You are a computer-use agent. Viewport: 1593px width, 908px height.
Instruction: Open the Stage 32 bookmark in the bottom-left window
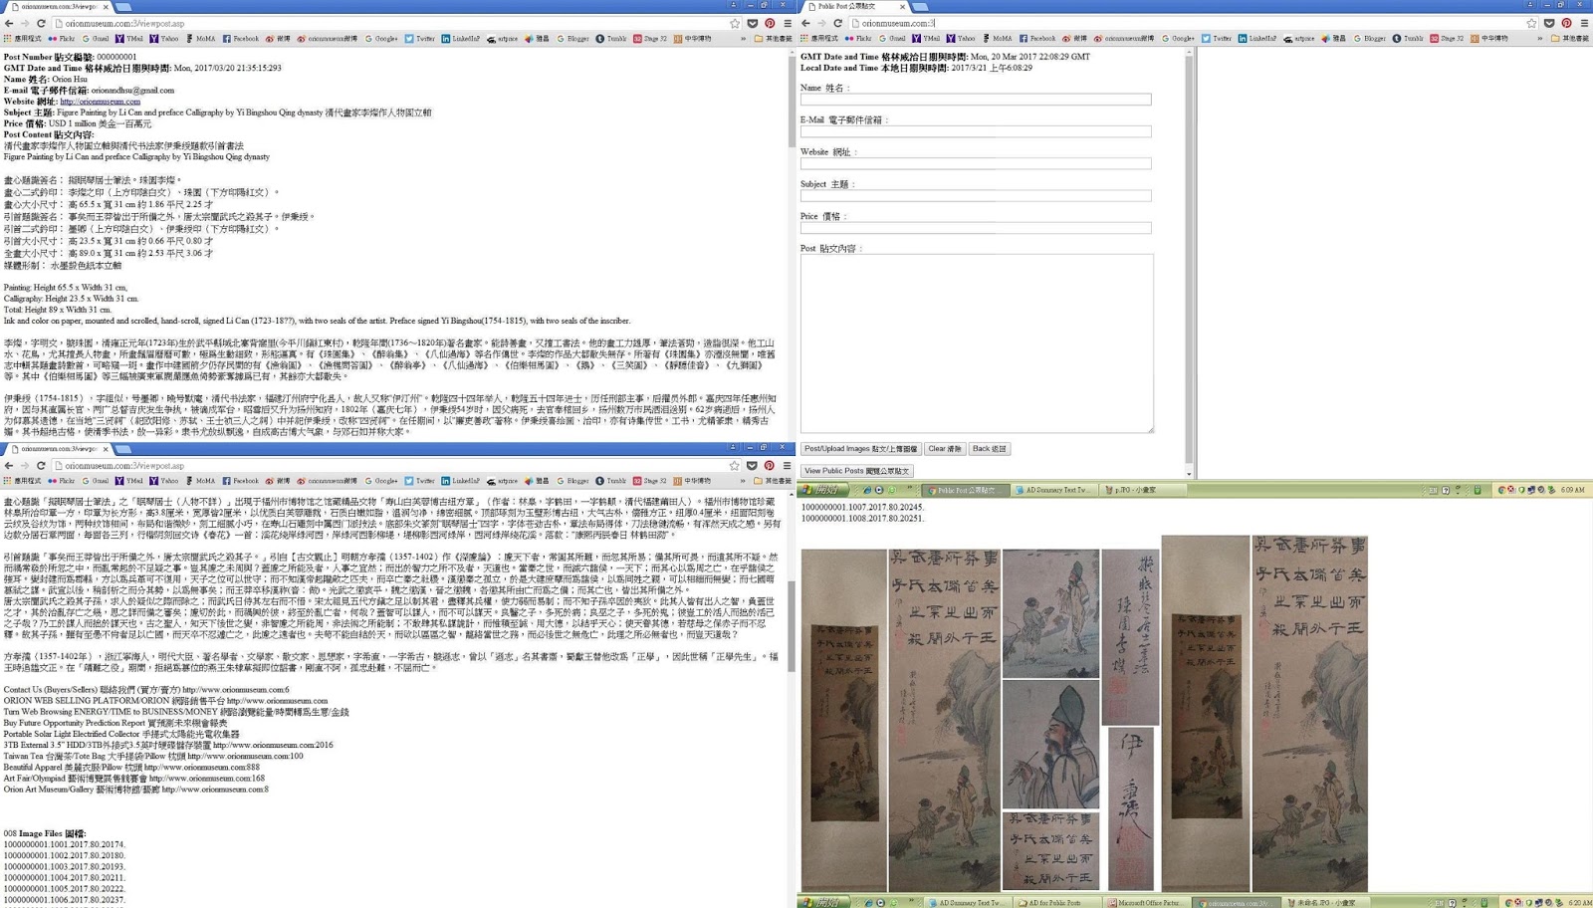pos(650,481)
